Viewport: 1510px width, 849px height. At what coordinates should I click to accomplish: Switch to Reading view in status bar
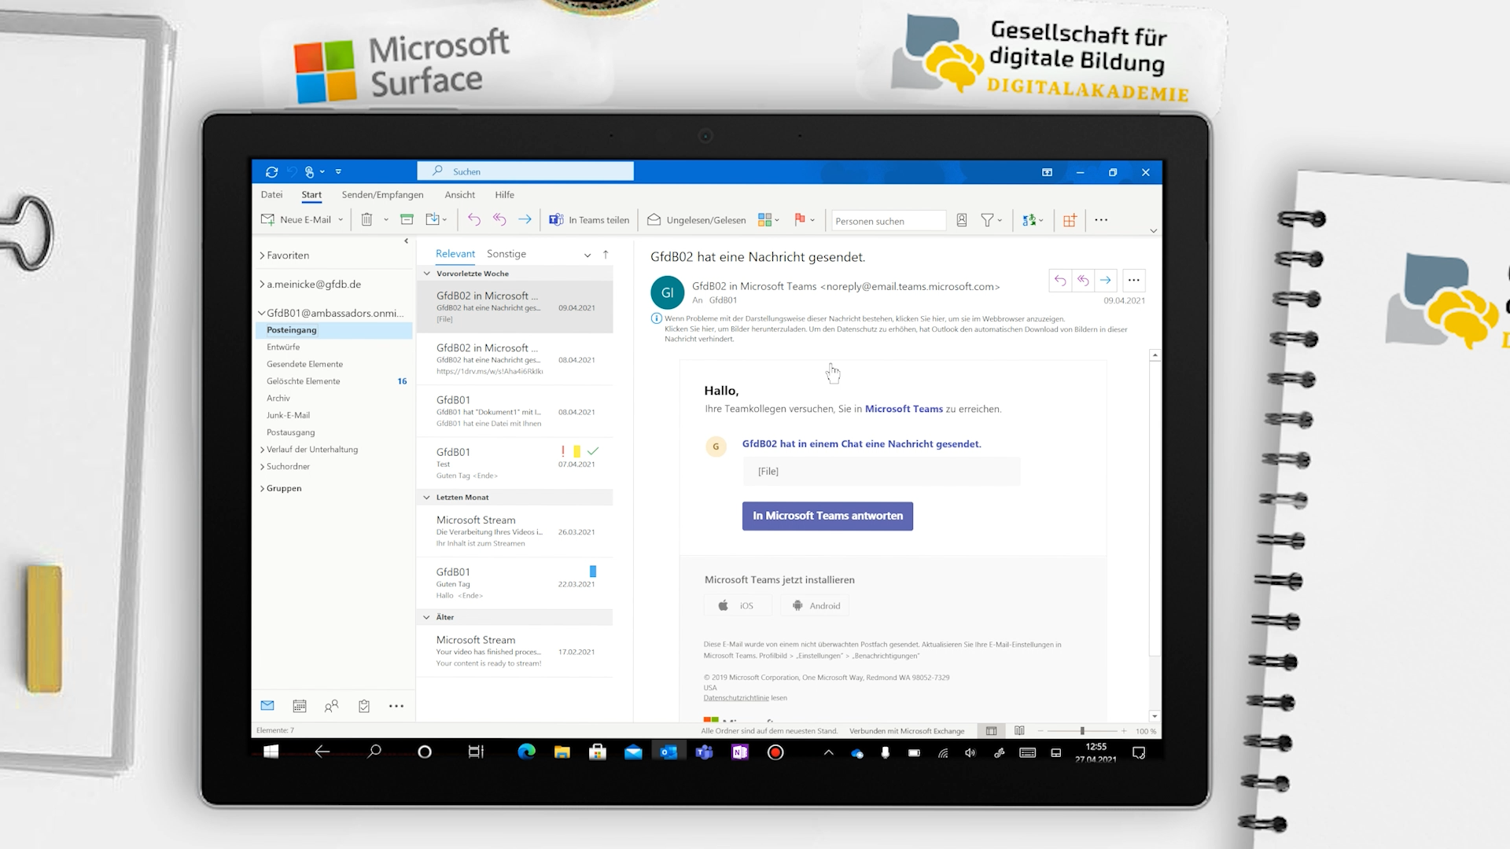[1019, 731]
